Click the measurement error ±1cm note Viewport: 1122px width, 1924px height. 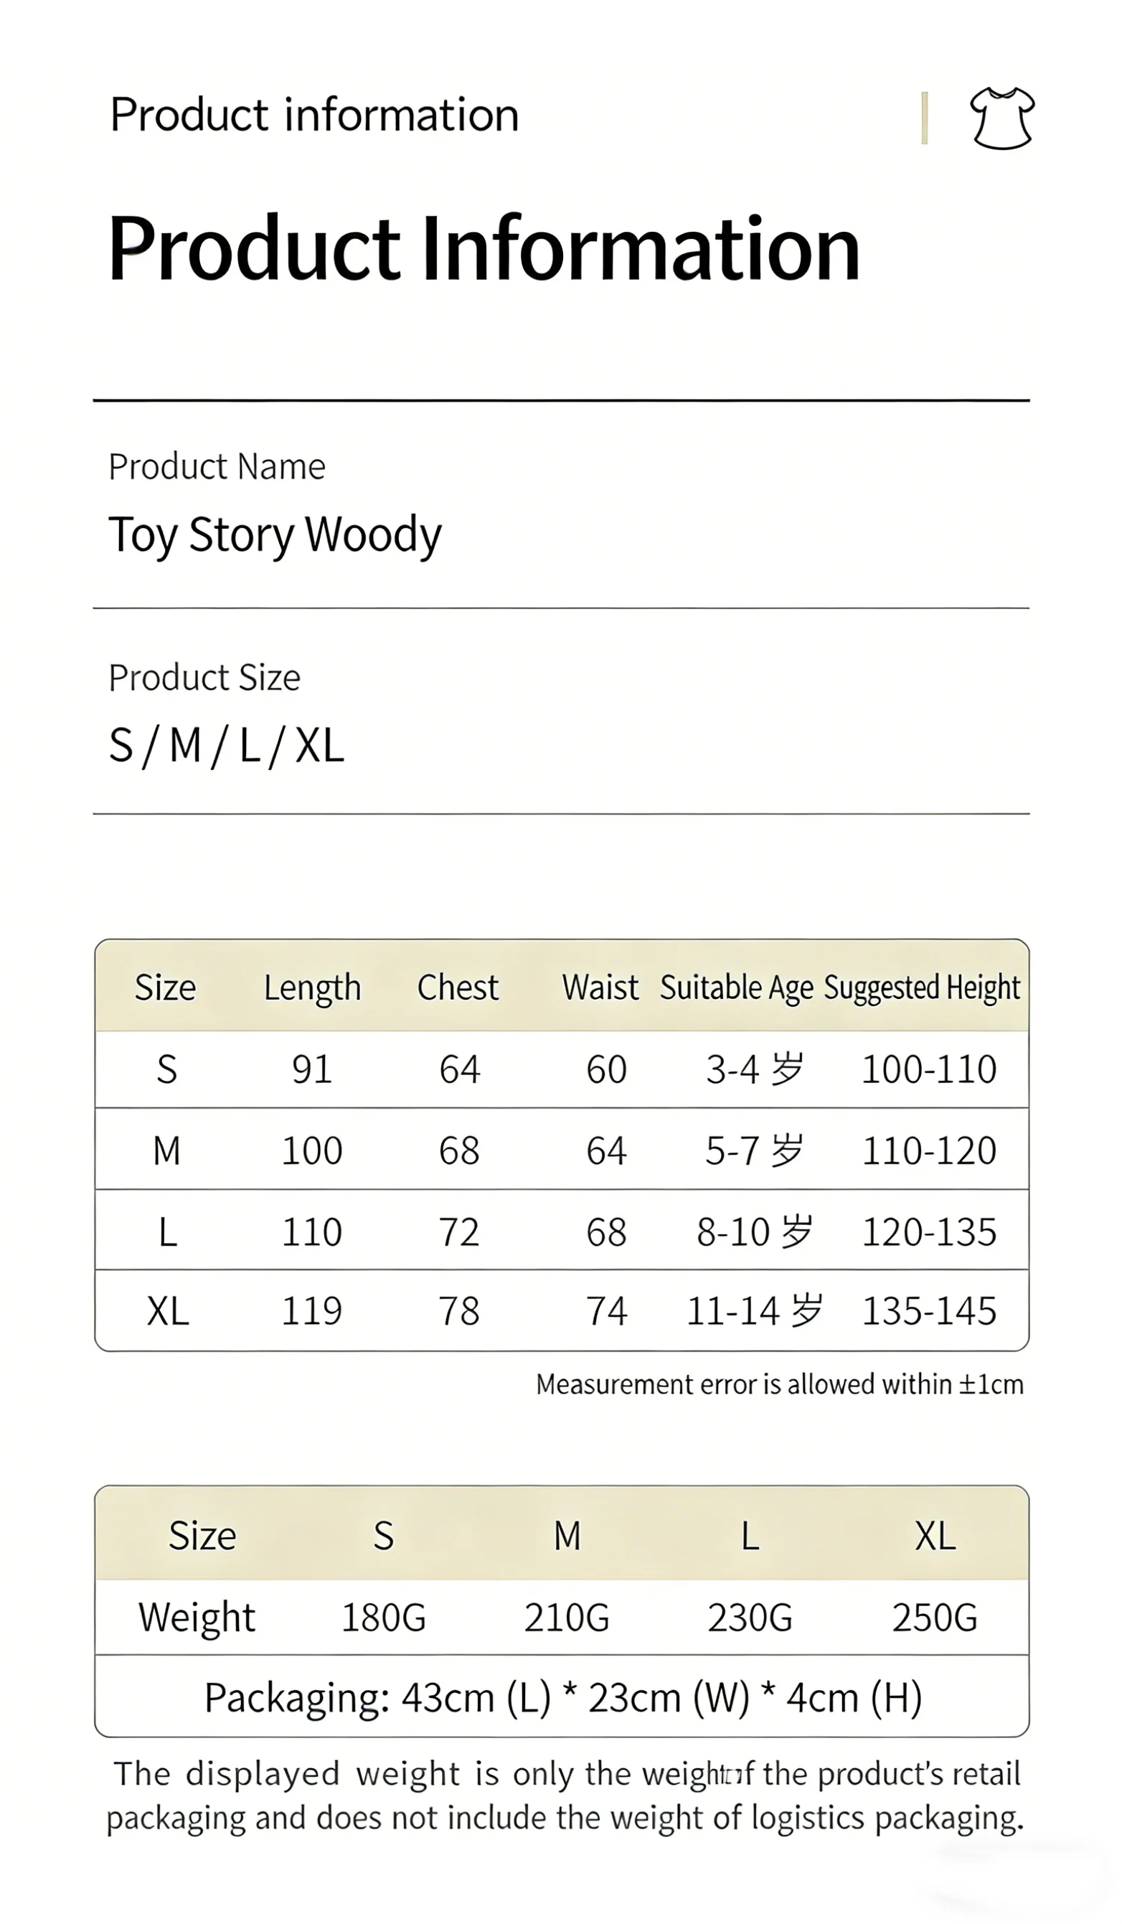tap(779, 1384)
